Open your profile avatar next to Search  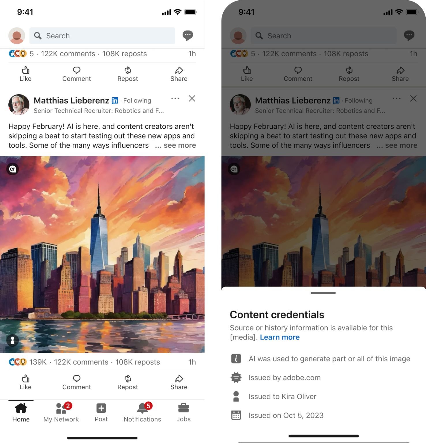tap(17, 36)
